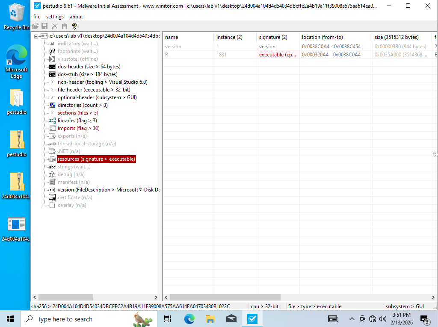Viewport: 438px width, 327px height.
Task: Click the dos-header console icon
Action: pyautogui.click(x=52, y=67)
